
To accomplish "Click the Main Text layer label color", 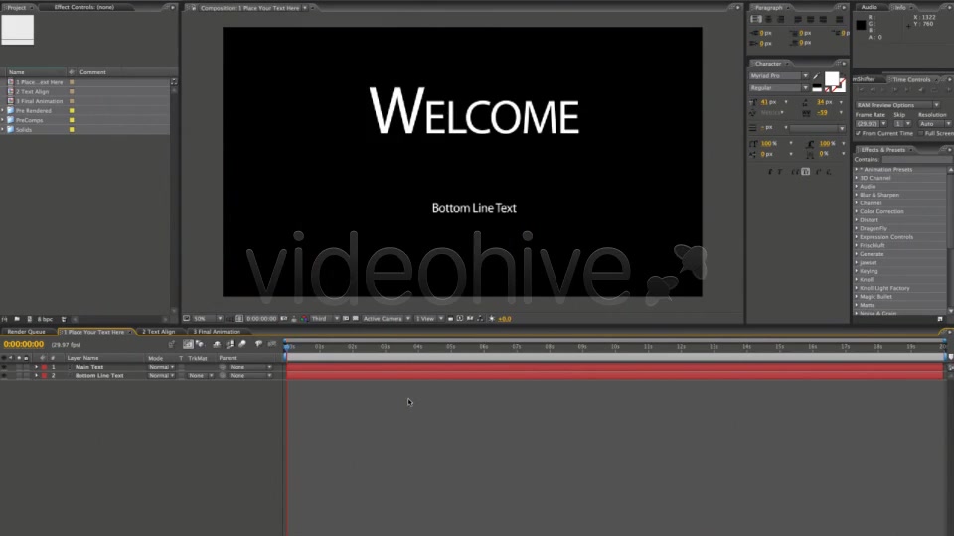I will [44, 367].
